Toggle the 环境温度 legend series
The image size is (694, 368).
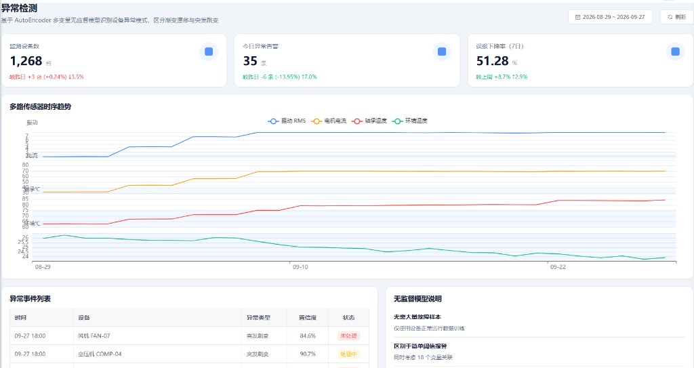point(410,121)
